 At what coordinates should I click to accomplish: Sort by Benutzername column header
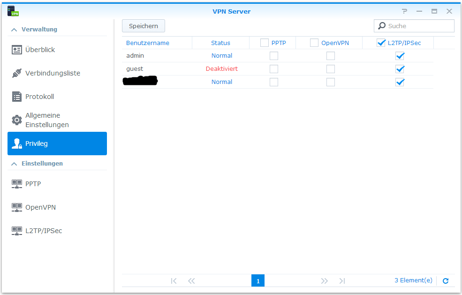148,43
